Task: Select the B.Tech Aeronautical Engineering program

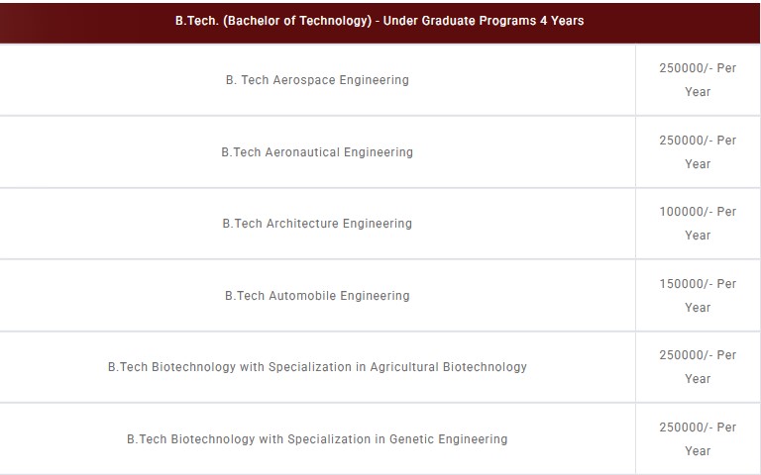Action: point(317,152)
